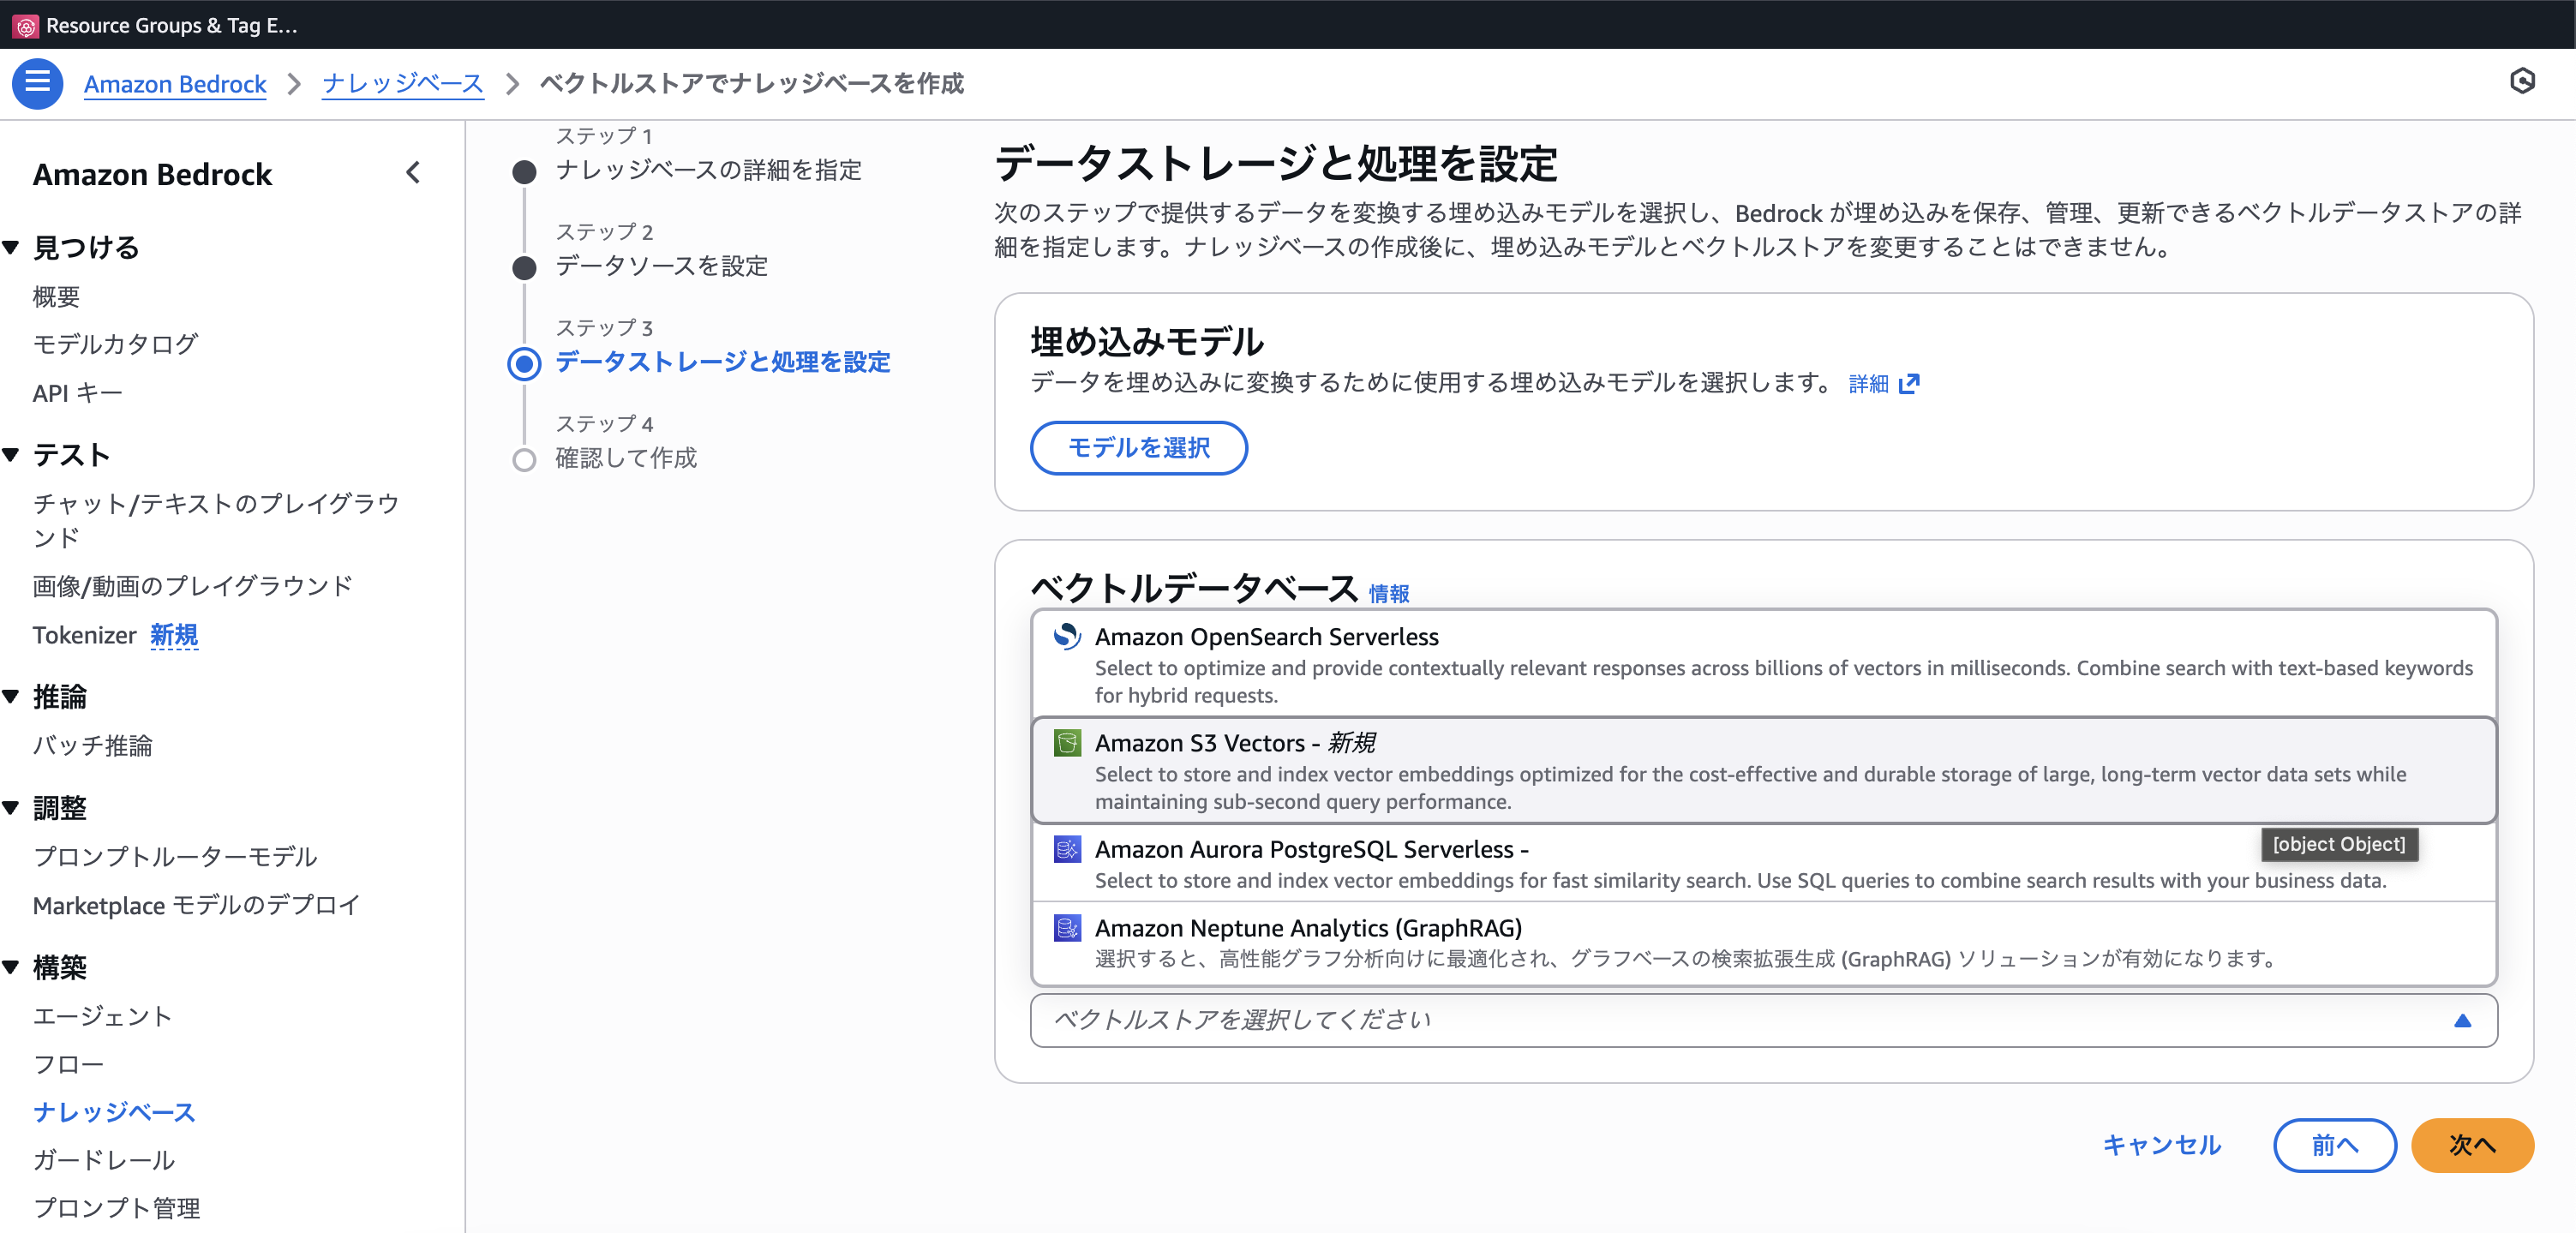Screen dimensions: 2576x1233
Task: Open モデルカタログ in the sidebar
Action: click(115, 344)
